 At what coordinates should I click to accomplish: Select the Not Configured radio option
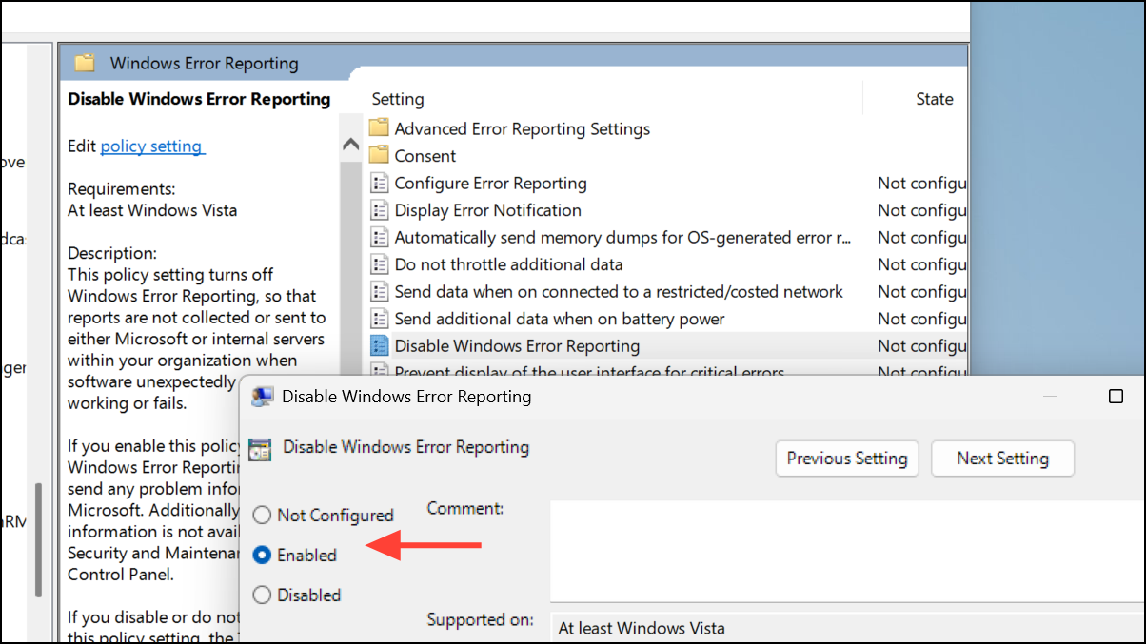[x=262, y=516]
